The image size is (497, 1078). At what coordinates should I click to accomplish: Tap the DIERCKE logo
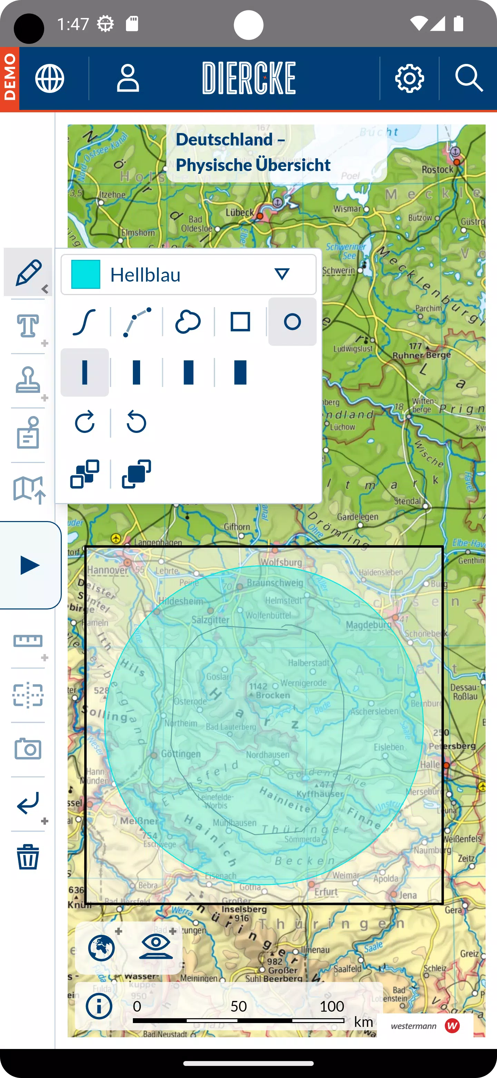click(249, 78)
